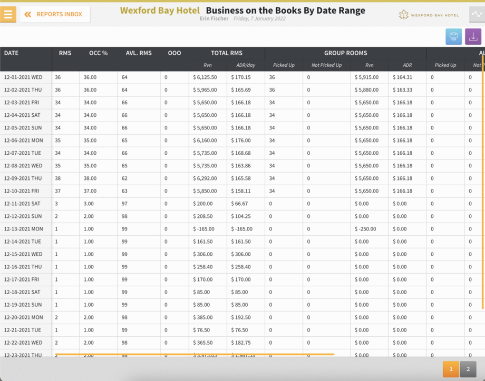Click the AVL. RMS column header
This screenshot has width=485, height=381.
[139, 53]
